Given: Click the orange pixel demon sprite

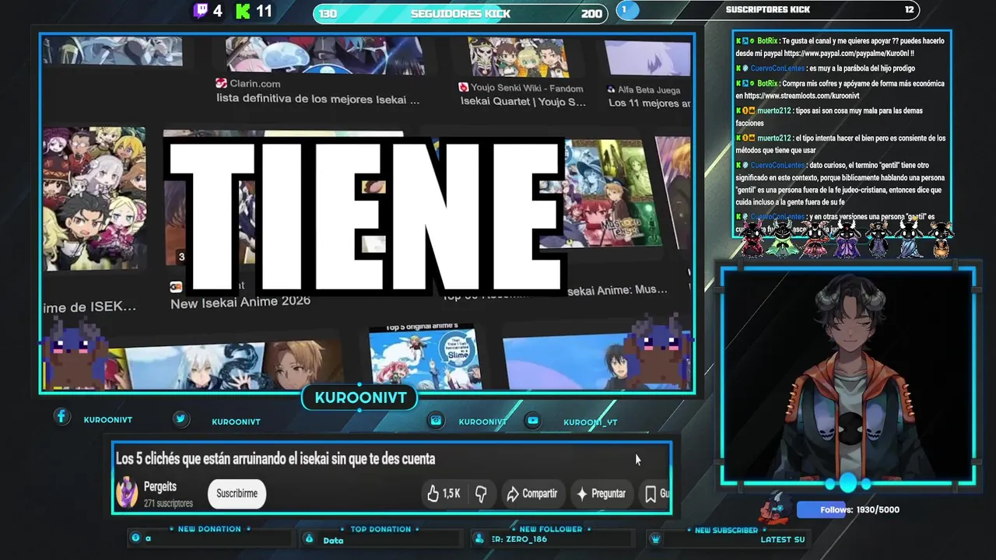Looking at the screenshot, I should point(942,240).
